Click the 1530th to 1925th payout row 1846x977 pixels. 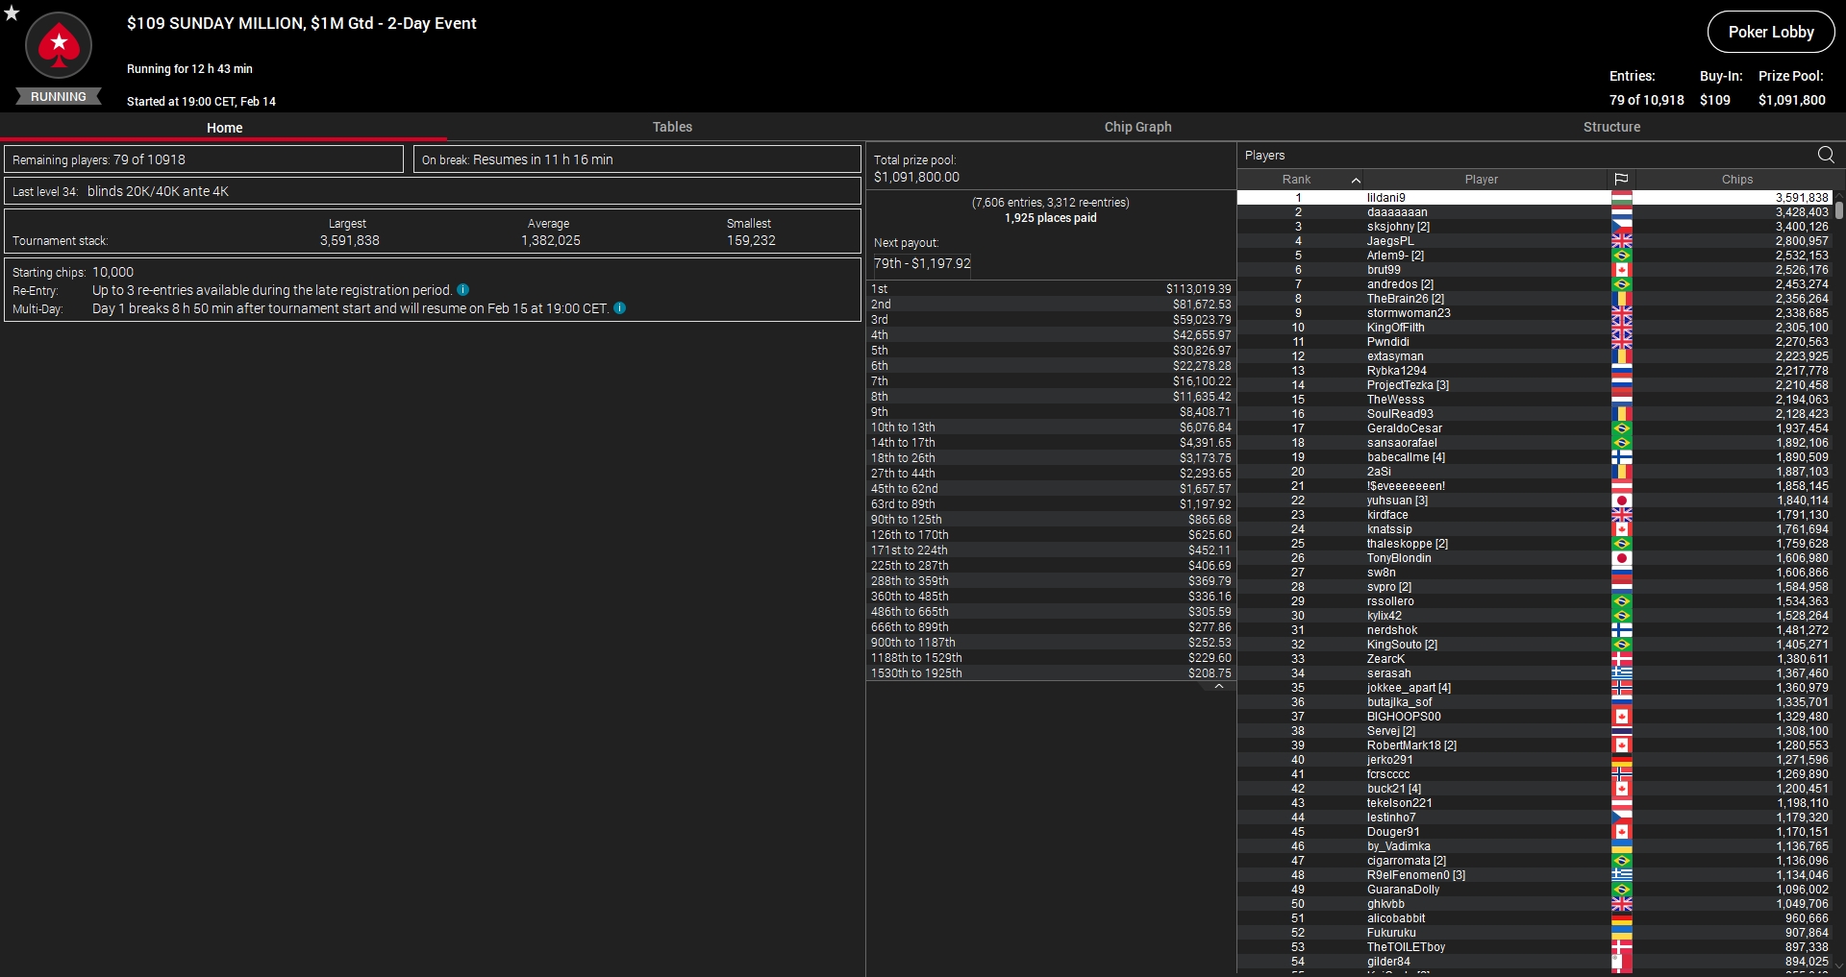point(1051,673)
